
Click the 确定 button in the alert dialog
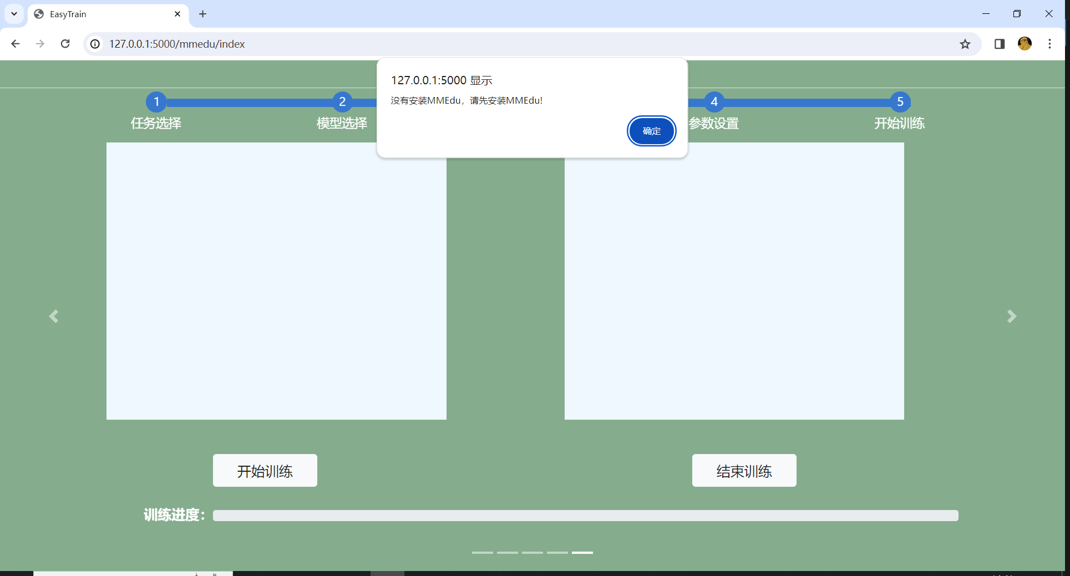(x=651, y=131)
